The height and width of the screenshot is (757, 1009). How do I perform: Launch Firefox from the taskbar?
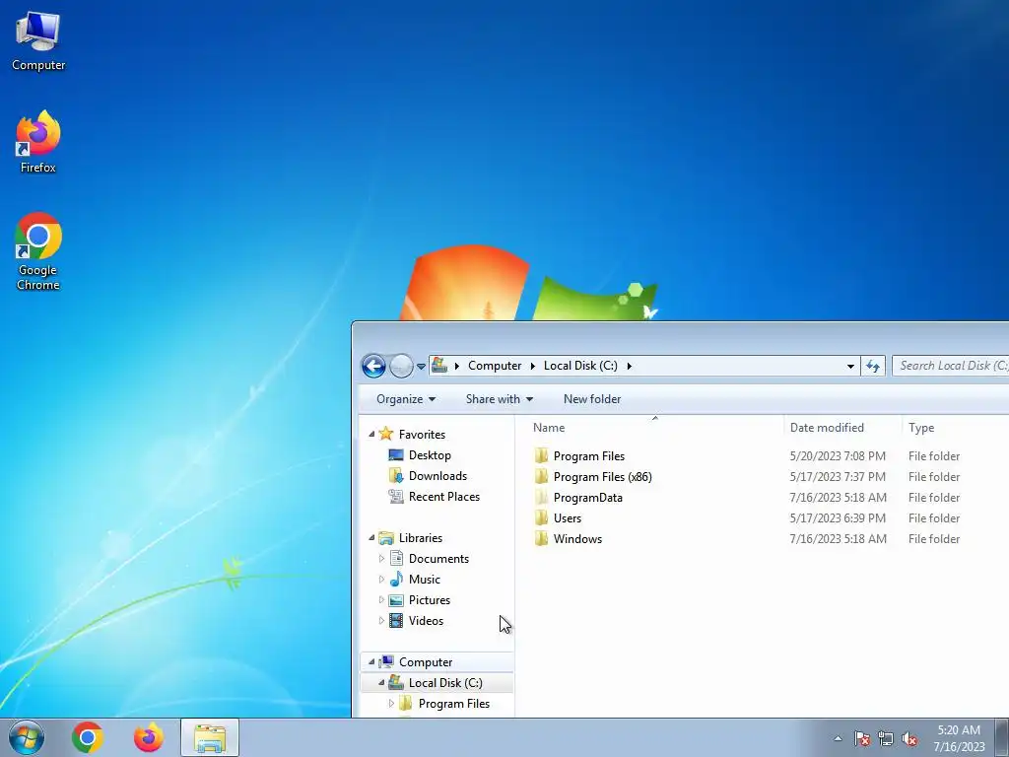coord(149,737)
